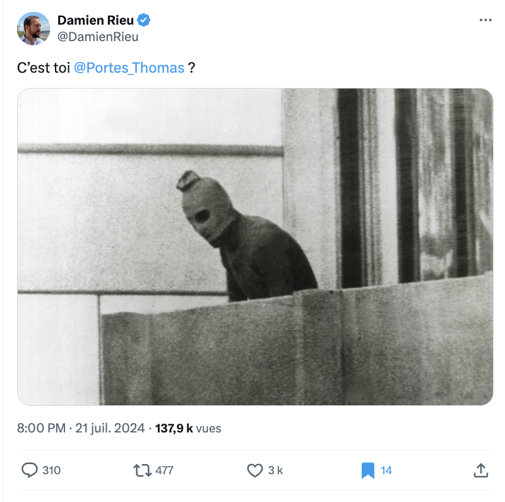
Task: Click the reply speech bubble icon
Action: pyautogui.click(x=30, y=470)
